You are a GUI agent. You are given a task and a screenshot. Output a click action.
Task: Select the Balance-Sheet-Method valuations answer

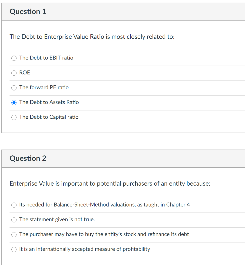[x=14, y=205]
